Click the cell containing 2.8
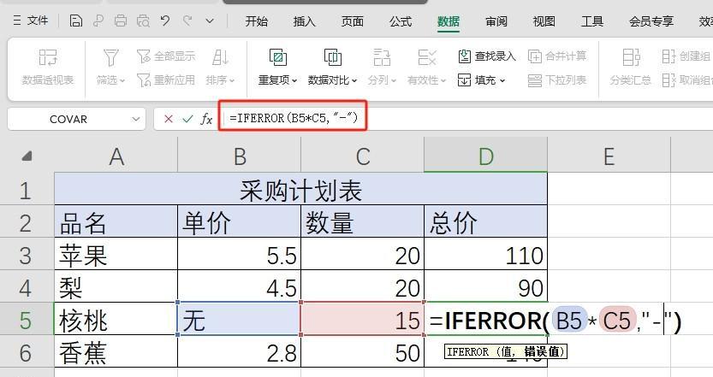The image size is (713, 377). click(239, 351)
